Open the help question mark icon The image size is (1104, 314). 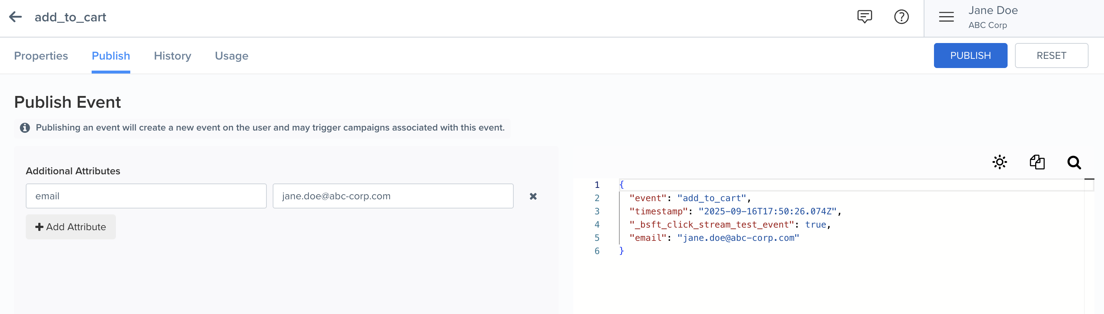point(901,17)
